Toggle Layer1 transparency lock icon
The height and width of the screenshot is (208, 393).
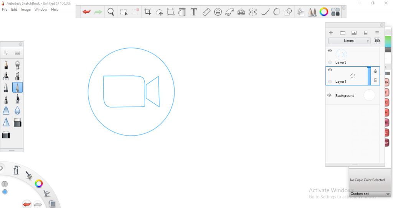[375, 80]
